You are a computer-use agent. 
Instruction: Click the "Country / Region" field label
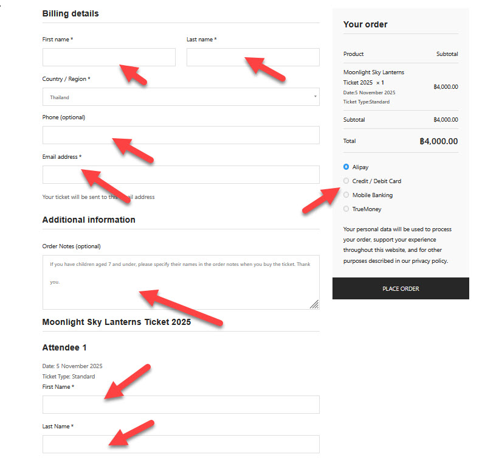(x=64, y=79)
